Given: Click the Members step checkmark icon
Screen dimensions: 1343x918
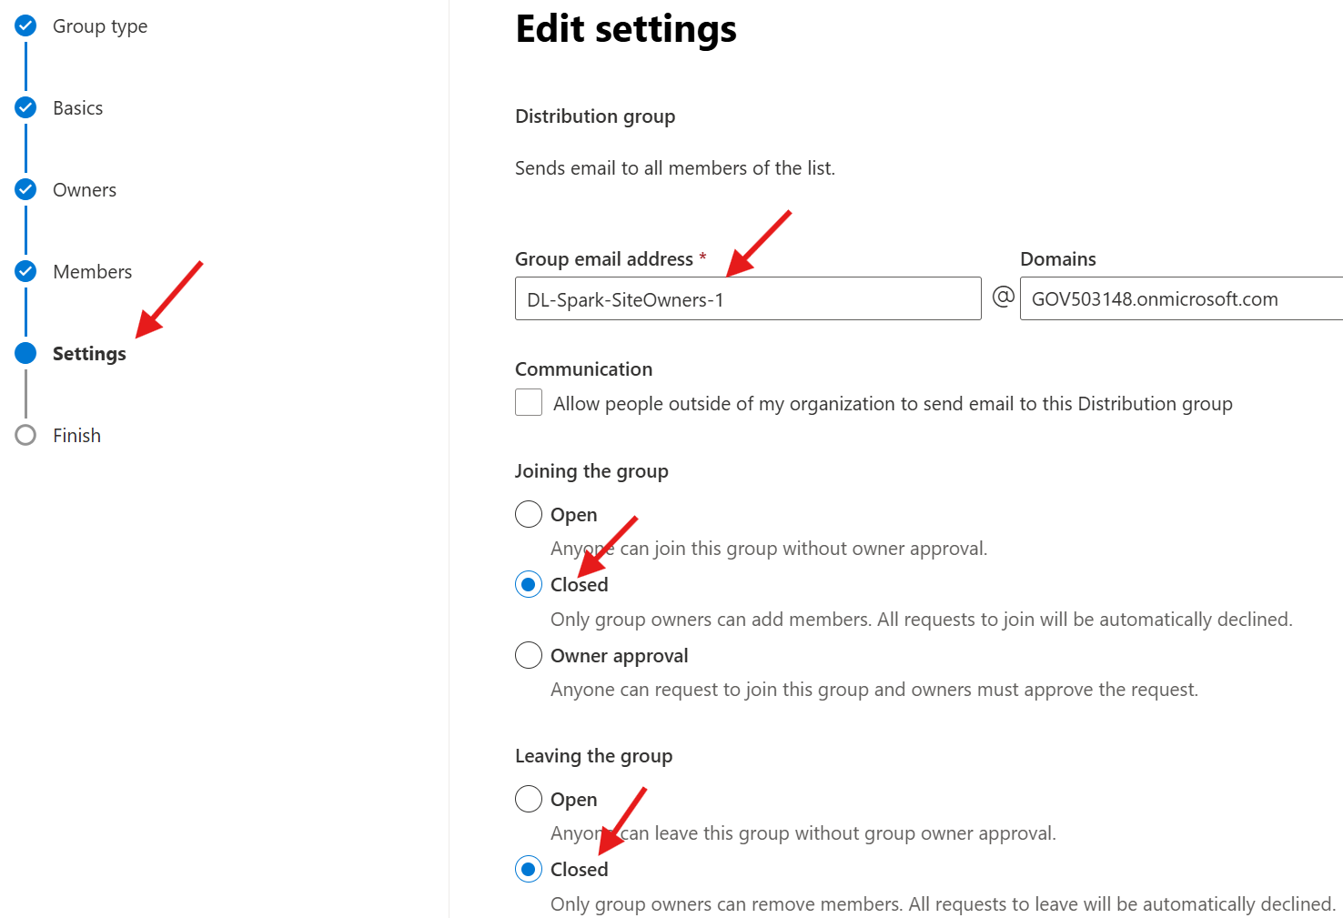Looking at the screenshot, I should point(25,272).
